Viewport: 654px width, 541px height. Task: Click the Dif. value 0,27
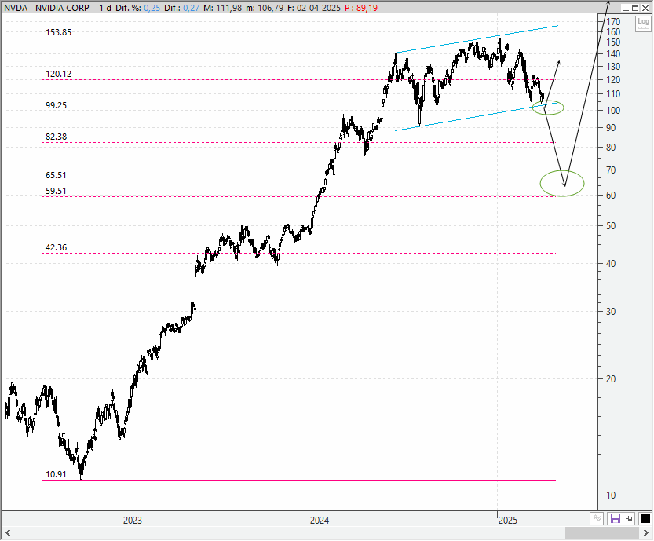(191, 8)
